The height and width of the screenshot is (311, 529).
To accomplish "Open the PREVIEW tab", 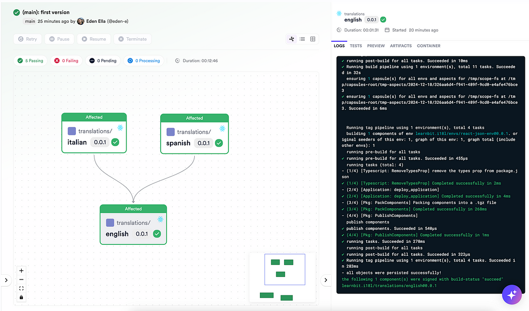I will coord(376,46).
